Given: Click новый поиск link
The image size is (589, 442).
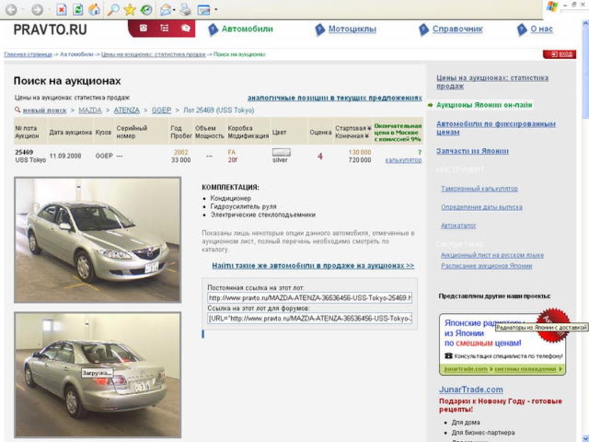Looking at the screenshot, I should click(44, 110).
